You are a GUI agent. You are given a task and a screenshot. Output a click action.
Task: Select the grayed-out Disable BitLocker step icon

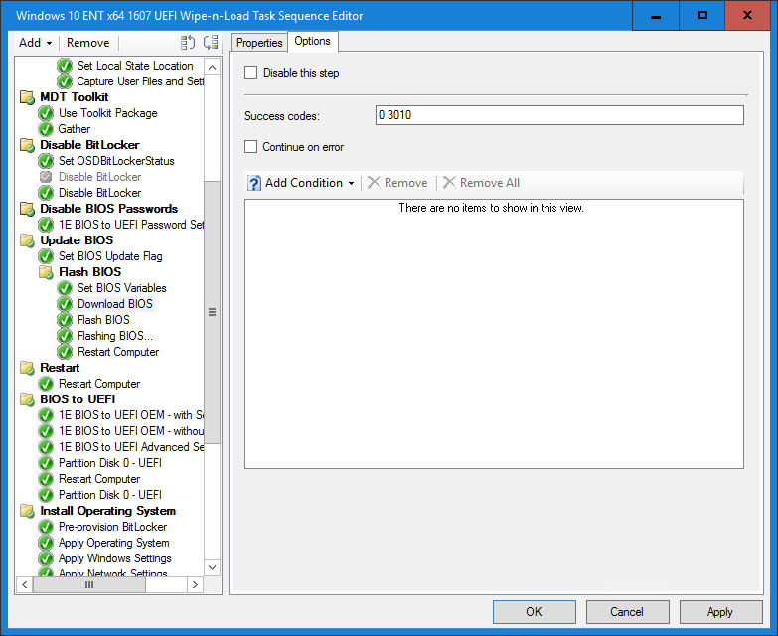(x=46, y=177)
